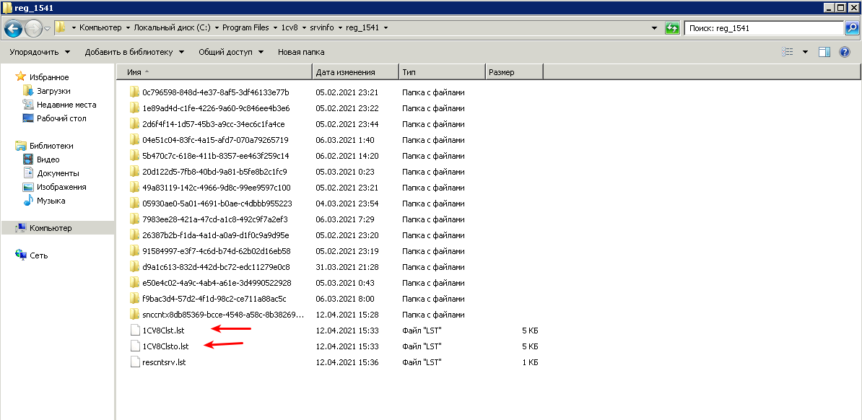Click the date '31.03.2021 21:28'

(345, 267)
